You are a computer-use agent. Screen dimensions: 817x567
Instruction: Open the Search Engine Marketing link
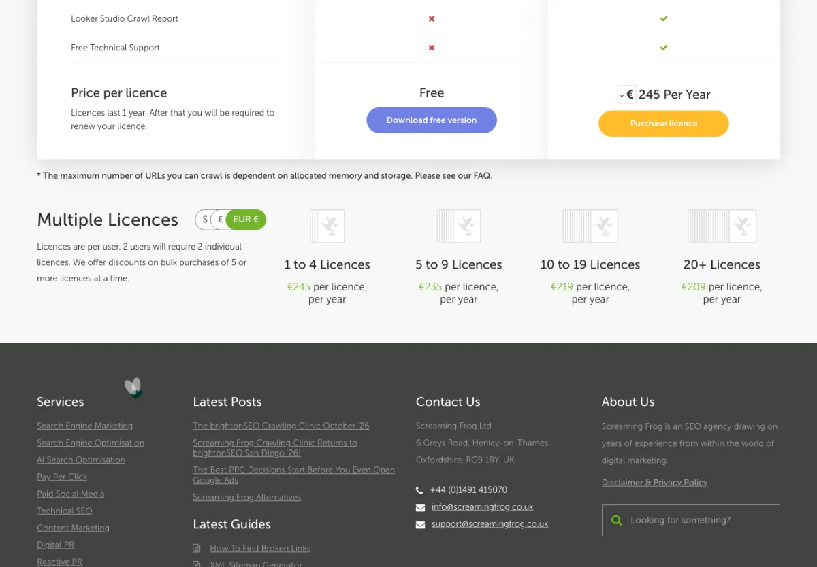coord(84,426)
